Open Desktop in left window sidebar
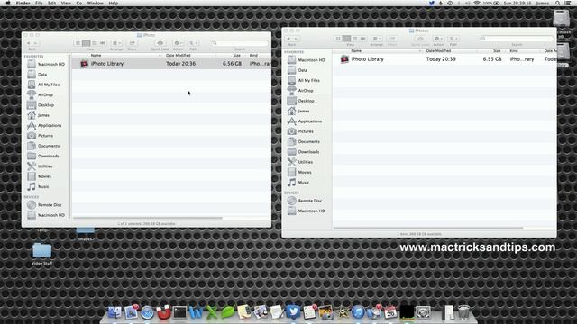This screenshot has height=324, width=577. click(x=41, y=105)
